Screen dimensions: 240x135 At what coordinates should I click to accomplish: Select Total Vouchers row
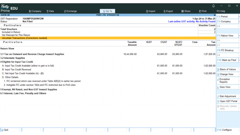pos(108,29)
